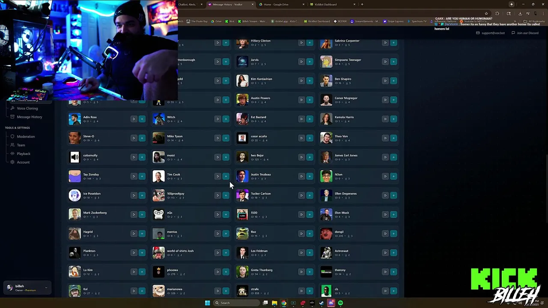Add the Tay Zonday voice
The width and height of the screenshot is (548, 308).
[142, 176]
